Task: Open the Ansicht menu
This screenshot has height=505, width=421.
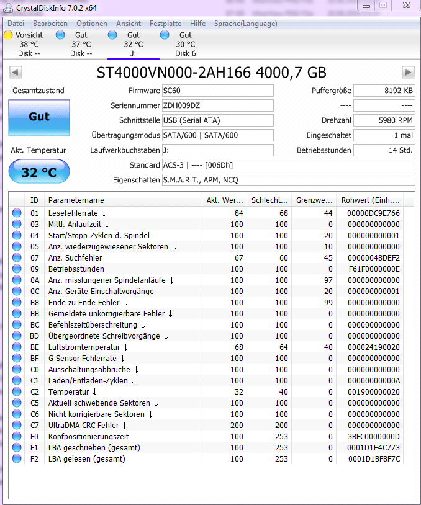Action: (x=129, y=24)
